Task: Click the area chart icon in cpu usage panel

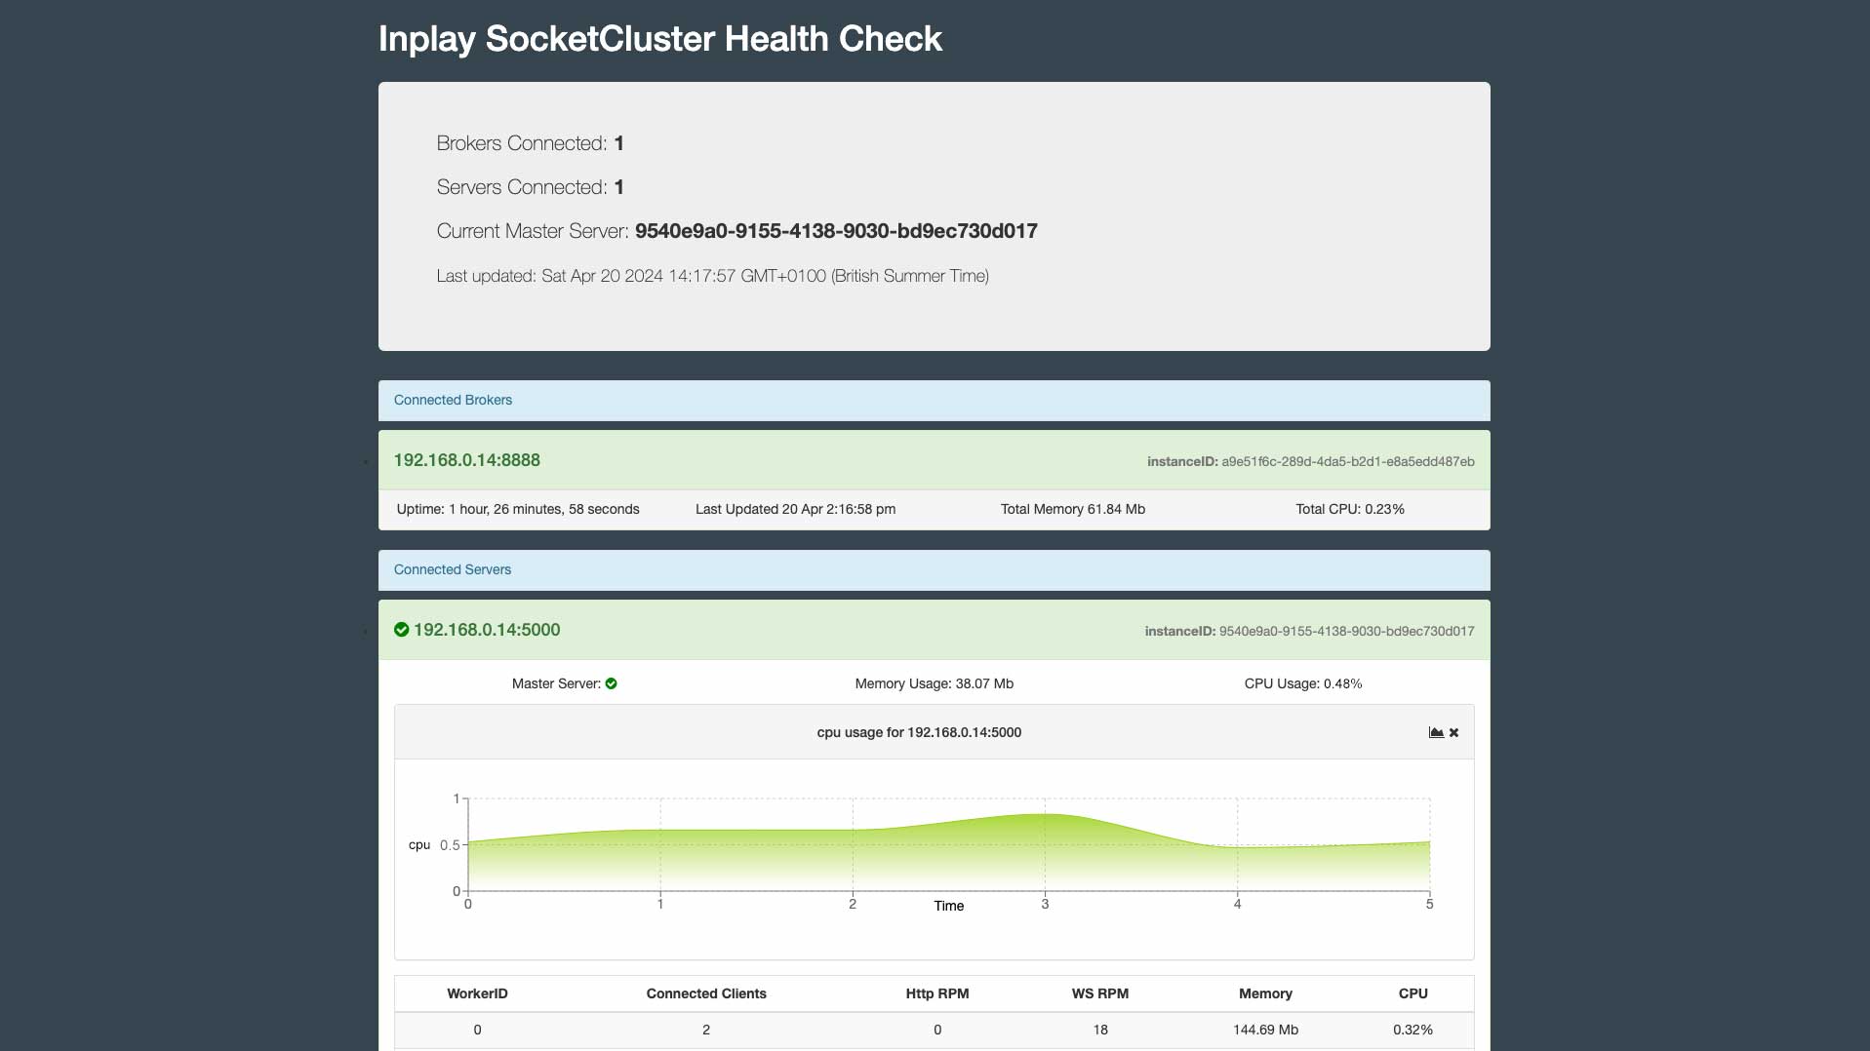Action: coord(1436,732)
